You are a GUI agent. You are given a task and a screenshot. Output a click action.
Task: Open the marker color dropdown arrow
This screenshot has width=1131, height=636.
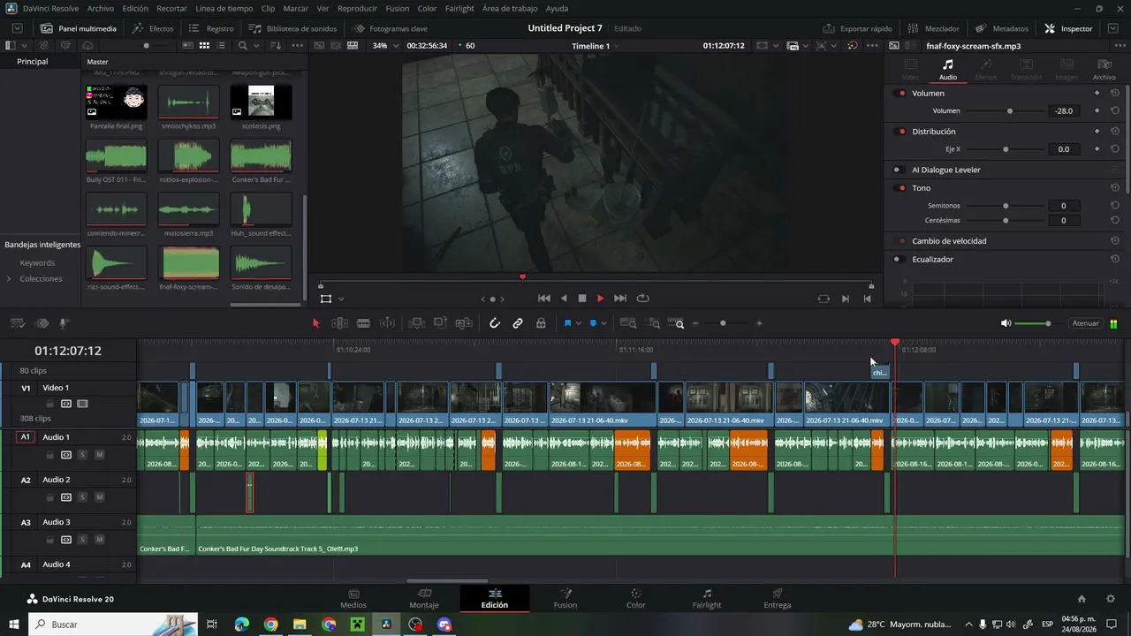point(604,323)
